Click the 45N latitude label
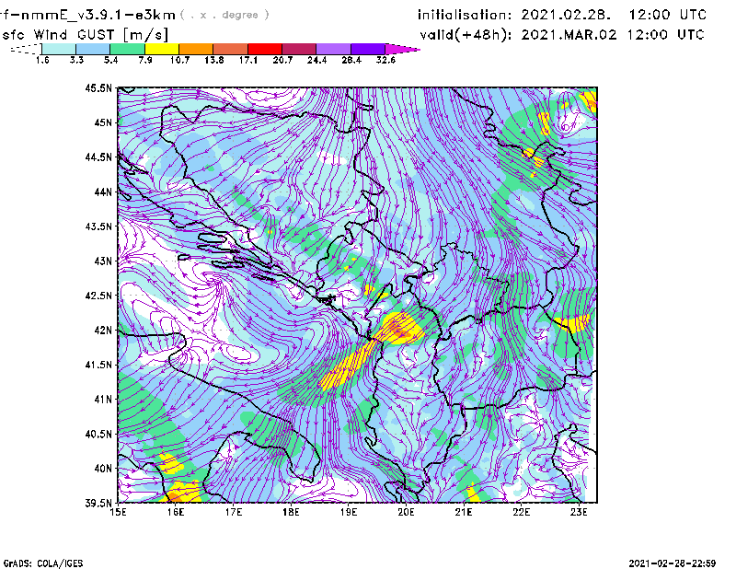 click(103, 122)
